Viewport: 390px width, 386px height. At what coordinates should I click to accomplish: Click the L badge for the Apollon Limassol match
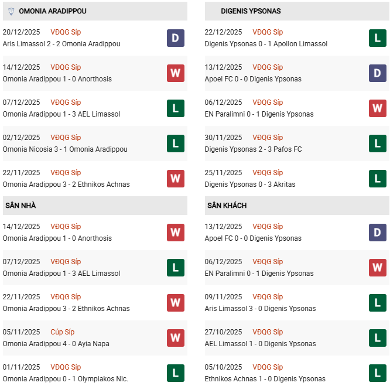click(378, 38)
